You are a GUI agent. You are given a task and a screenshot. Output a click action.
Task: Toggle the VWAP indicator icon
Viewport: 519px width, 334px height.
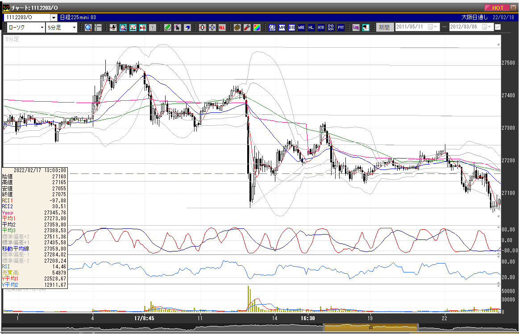click(272, 28)
